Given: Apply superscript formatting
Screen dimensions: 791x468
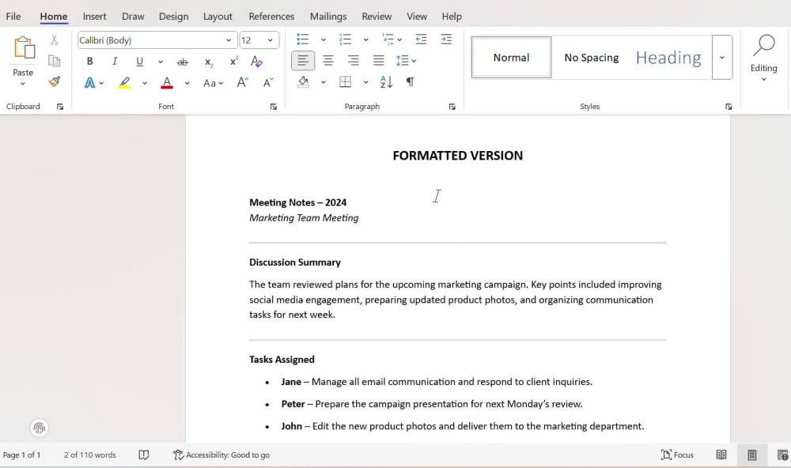Looking at the screenshot, I should pyautogui.click(x=233, y=62).
